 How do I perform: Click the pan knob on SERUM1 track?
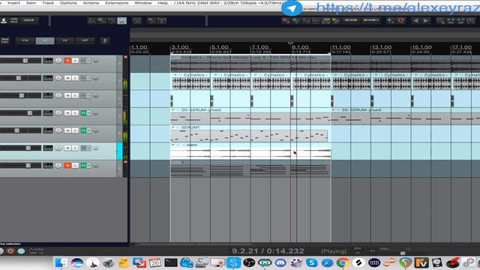(58, 130)
